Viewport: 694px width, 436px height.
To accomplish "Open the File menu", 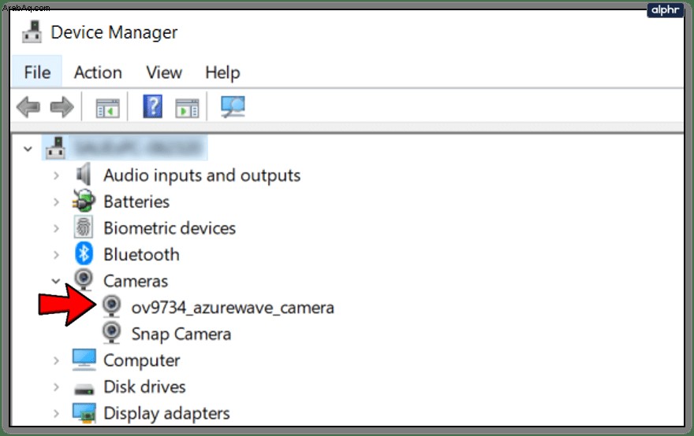I will point(37,72).
